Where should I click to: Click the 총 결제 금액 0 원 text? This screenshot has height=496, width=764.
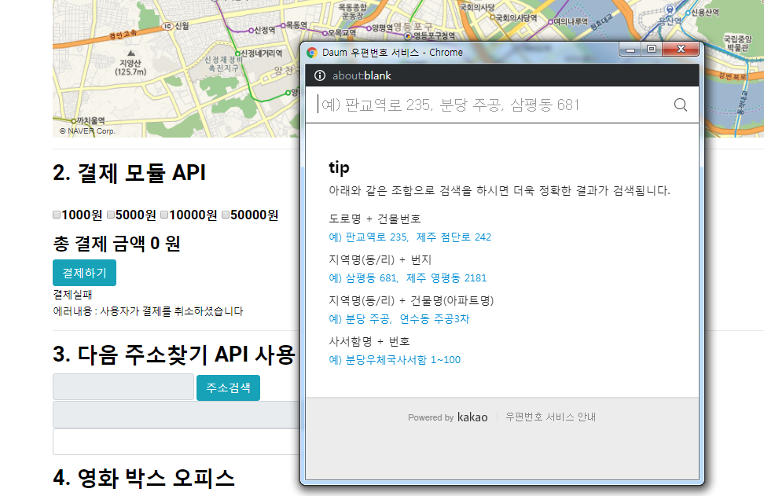116,244
